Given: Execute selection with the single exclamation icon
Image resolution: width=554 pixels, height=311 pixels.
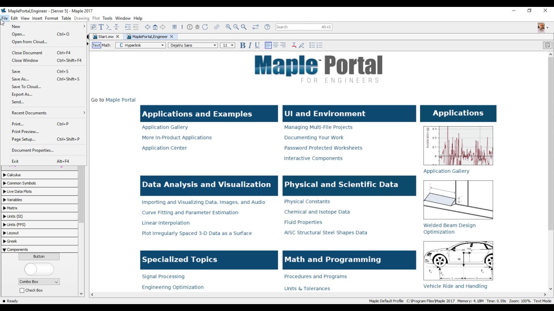Looking at the screenshot, I should coord(182,27).
